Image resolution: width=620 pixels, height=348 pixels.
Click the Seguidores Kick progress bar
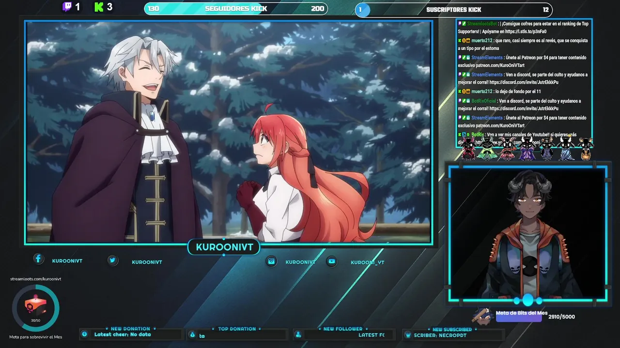click(x=236, y=9)
